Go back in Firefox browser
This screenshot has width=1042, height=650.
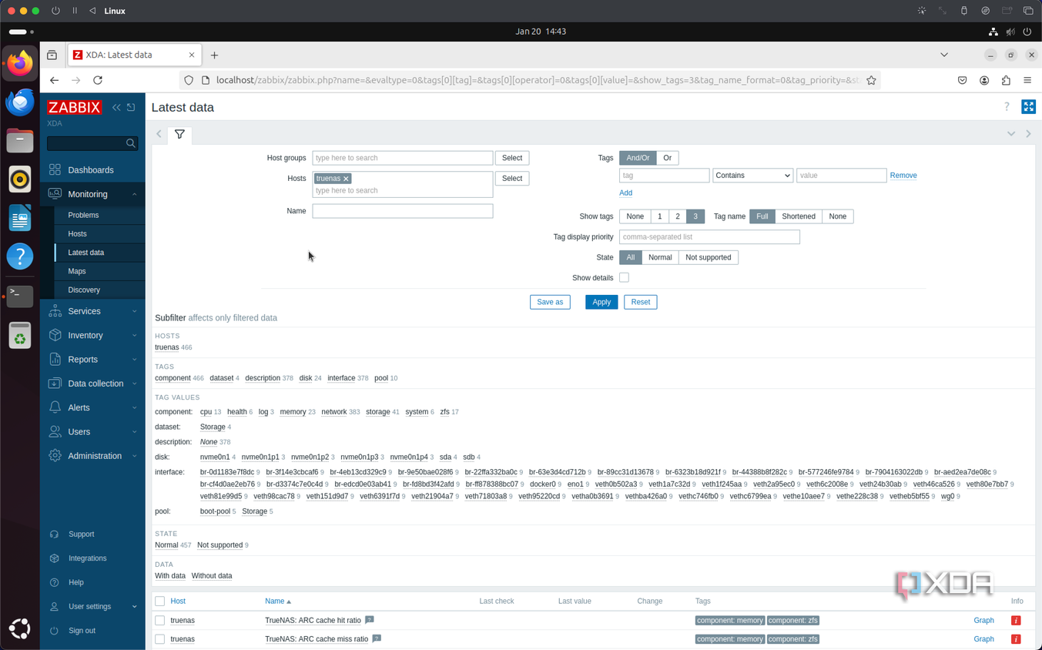click(x=54, y=80)
